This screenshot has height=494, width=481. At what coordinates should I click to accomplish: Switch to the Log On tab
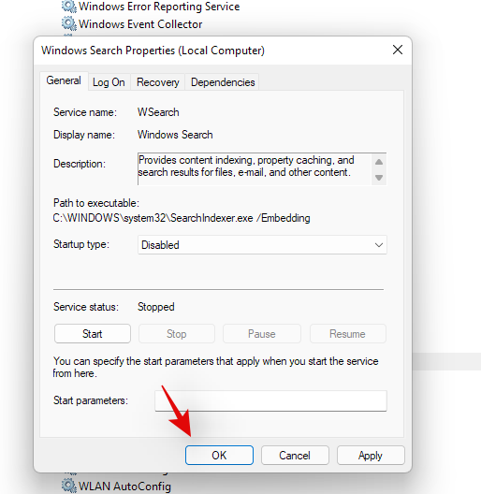point(109,82)
